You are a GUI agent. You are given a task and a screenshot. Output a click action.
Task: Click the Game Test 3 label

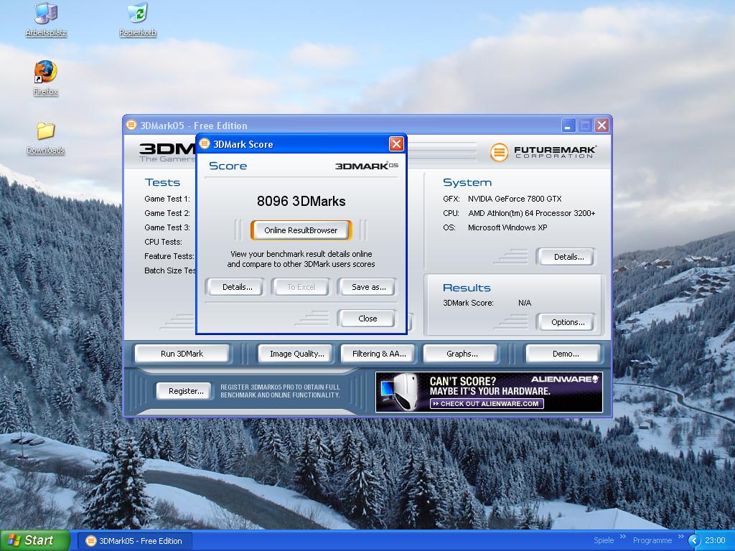[167, 227]
